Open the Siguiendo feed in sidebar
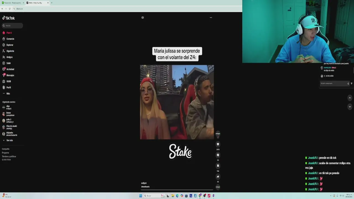Viewport: 354px width, 199px height. [x=8, y=51]
